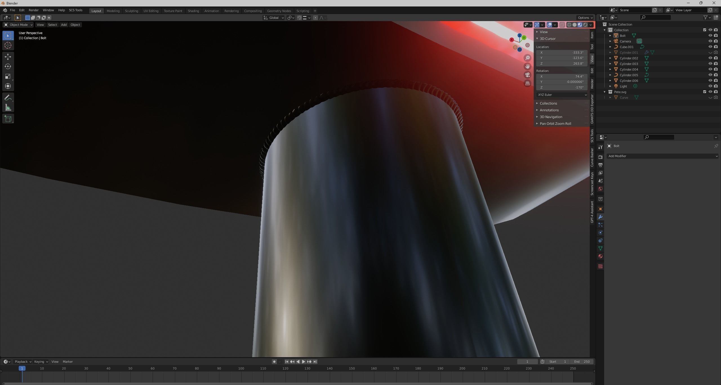
Task: Click the Add Cube tool icon
Action: [8, 119]
